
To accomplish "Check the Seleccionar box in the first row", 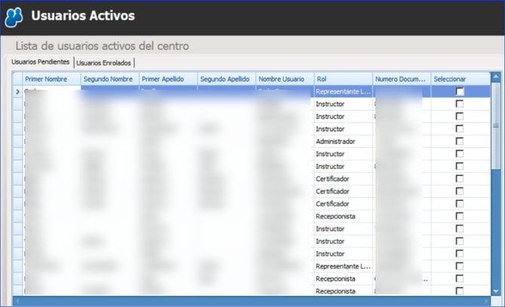I will click(460, 92).
